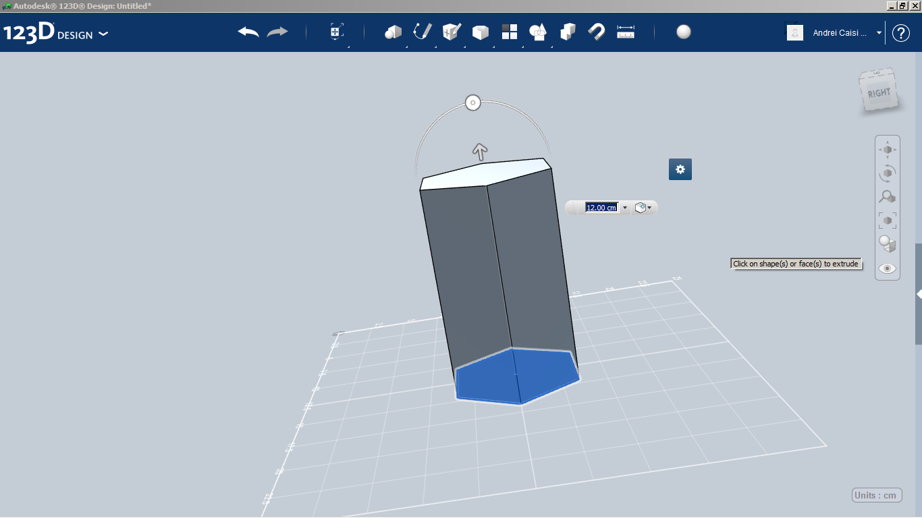The width and height of the screenshot is (922, 518).
Task: Open the 123D Design application menu
Action: click(x=55, y=33)
